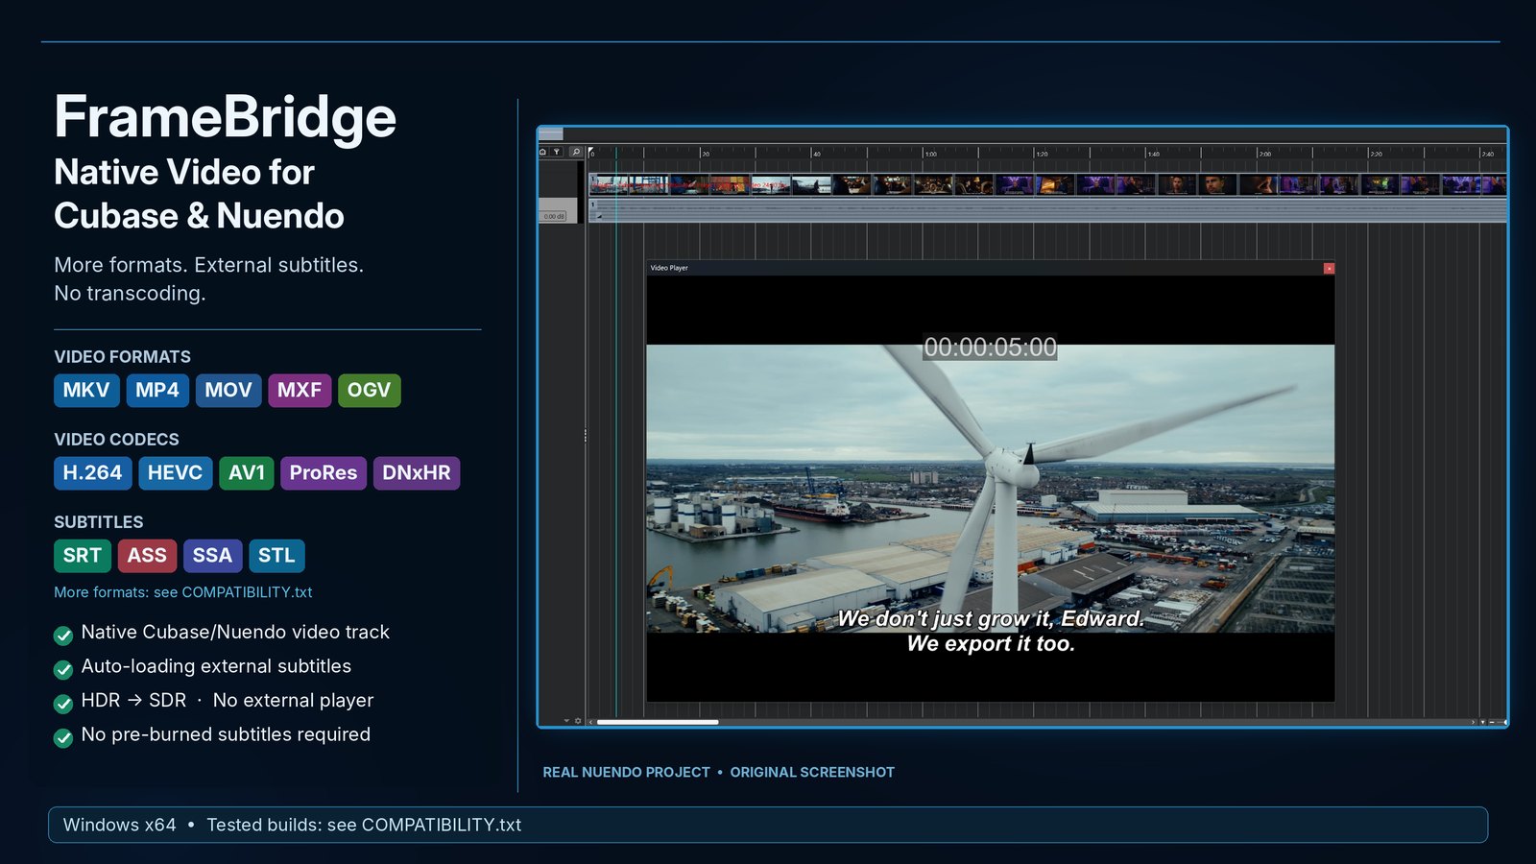Screen dimensions: 1536x864
Task: Click ruler position marked 40
Action: coord(817,154)
